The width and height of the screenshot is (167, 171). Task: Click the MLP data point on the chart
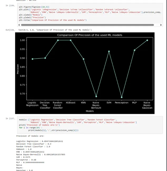point(134,50)
